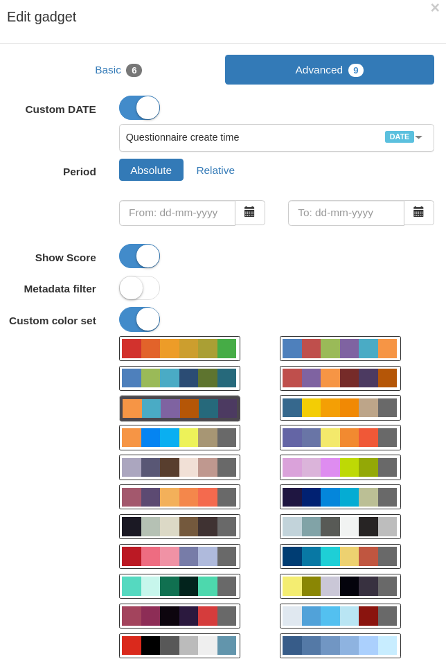The width and height of the screenshot is (446, 659).
Task: Close the Edit gadget dialog
Action: point(435,8)
